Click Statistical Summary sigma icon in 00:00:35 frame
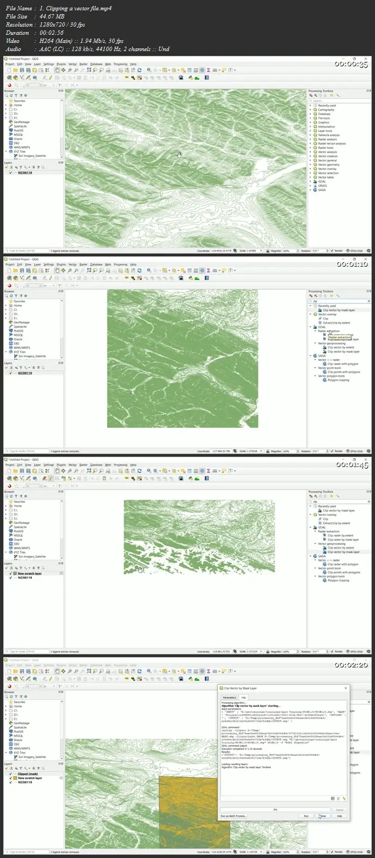The height and width of the screenshot is (858, 375). pyautogui.click(x=209, y=70)
